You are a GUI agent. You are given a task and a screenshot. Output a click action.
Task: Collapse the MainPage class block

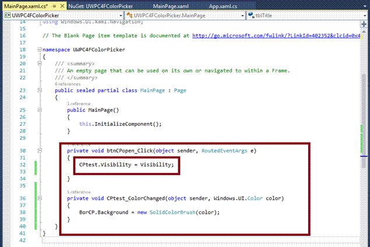tap(40, 90)
